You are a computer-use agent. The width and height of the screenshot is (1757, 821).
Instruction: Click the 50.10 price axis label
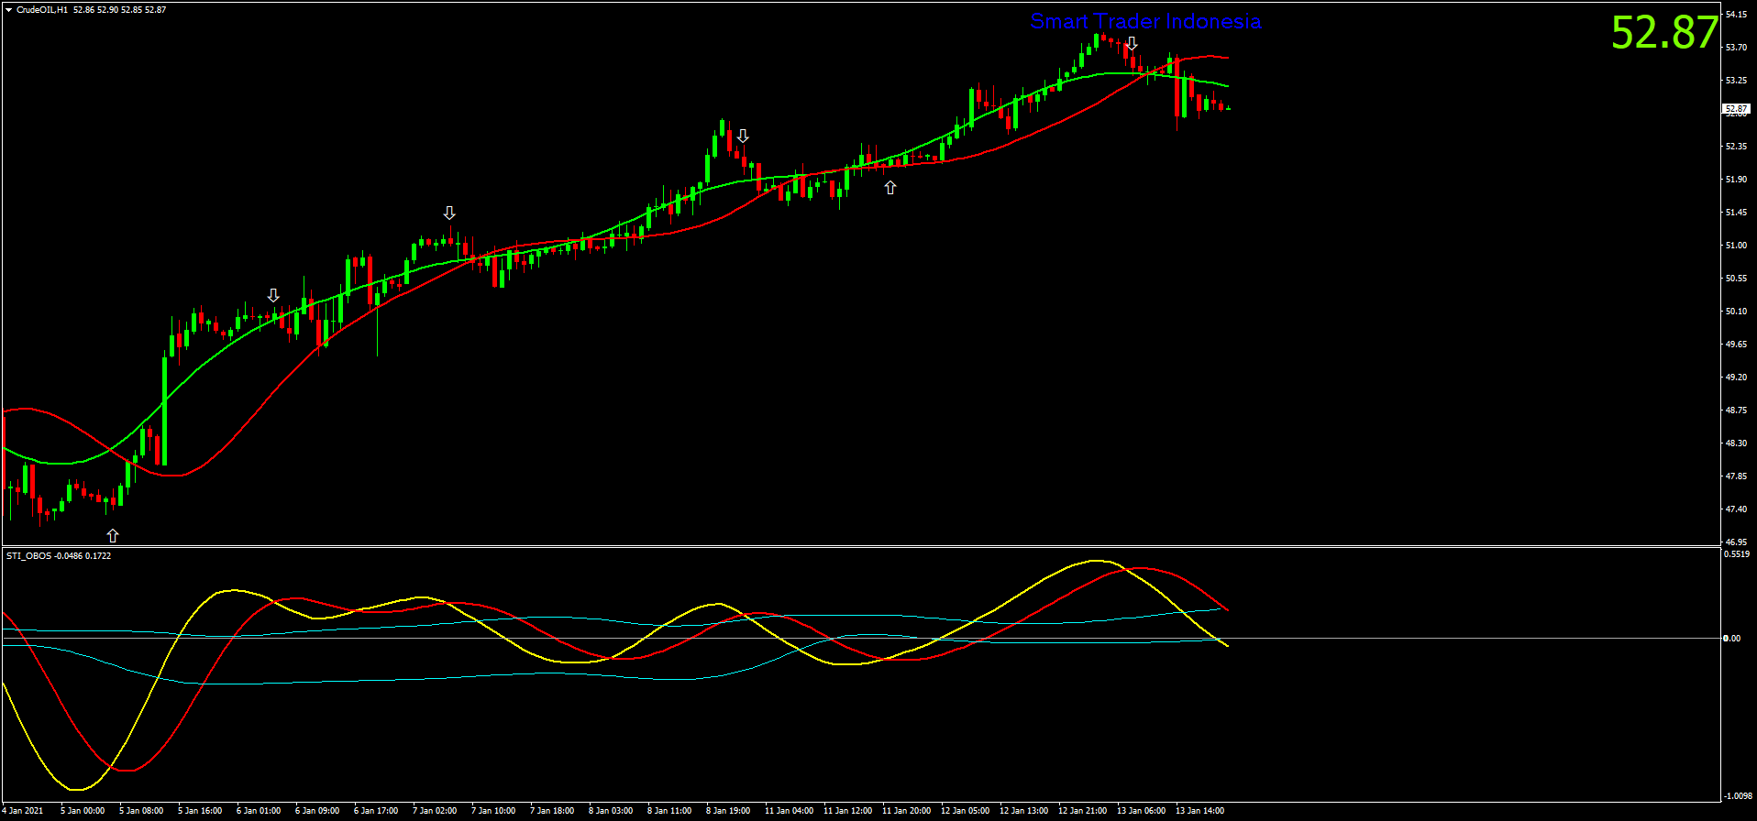point(1736,312)
